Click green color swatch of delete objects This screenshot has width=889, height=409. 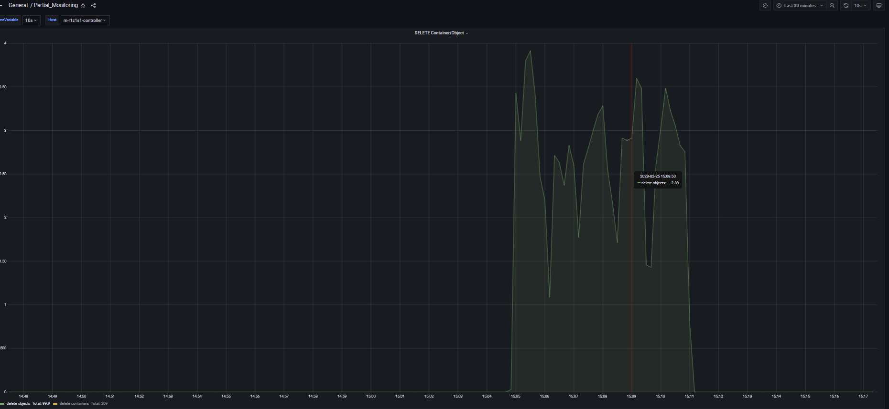coord(2,404)
